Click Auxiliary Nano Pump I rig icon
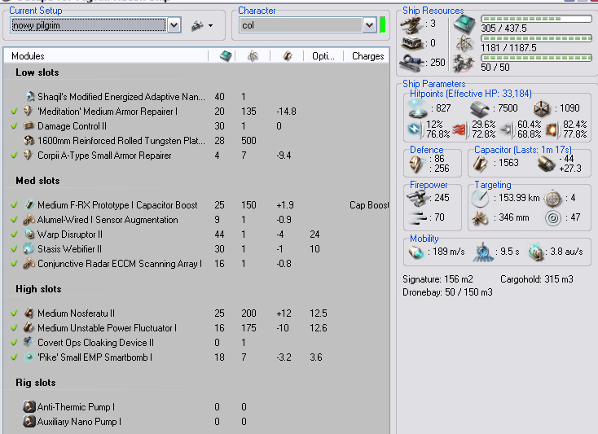This screenshot has height=434, width=598. pos(29,422)
